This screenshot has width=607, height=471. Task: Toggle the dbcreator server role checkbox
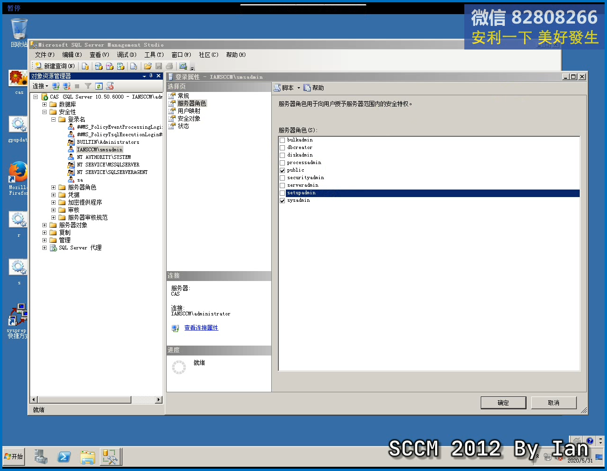[x=283, y=148]
